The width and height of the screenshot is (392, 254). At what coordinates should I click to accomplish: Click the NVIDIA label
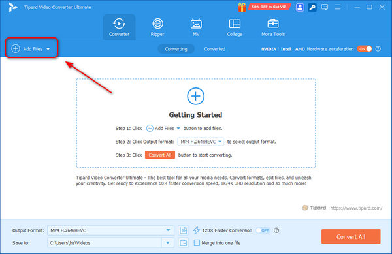[269, 49]
